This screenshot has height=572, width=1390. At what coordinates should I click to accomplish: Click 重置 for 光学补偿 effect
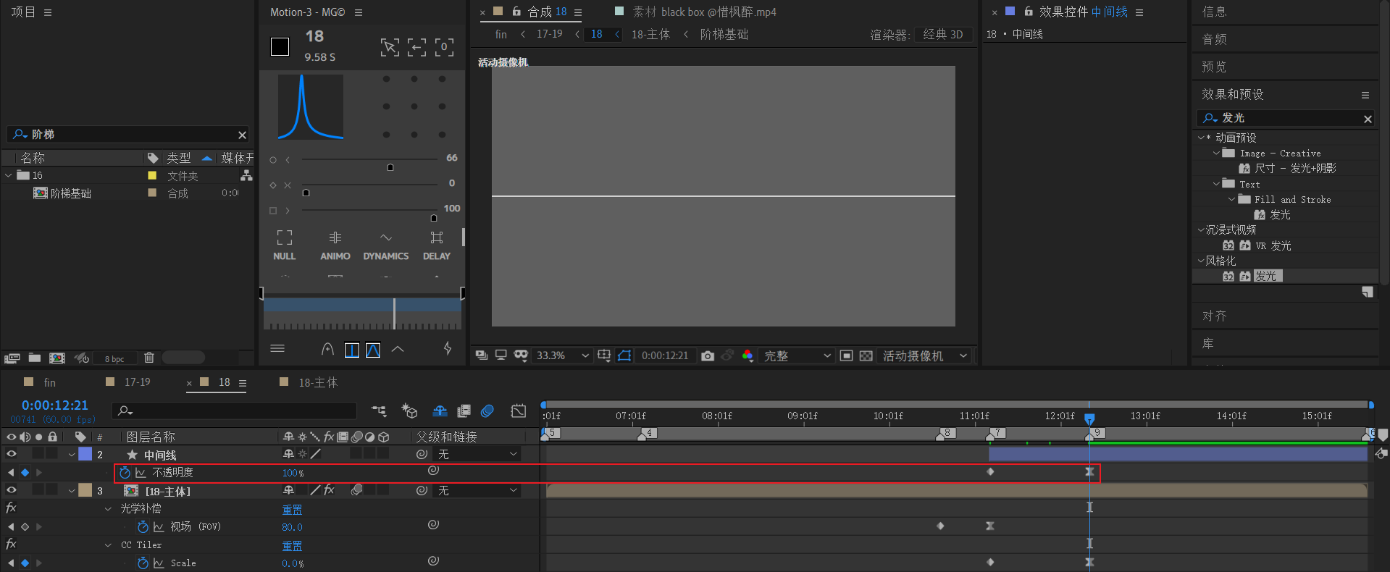tap(292, 509)
